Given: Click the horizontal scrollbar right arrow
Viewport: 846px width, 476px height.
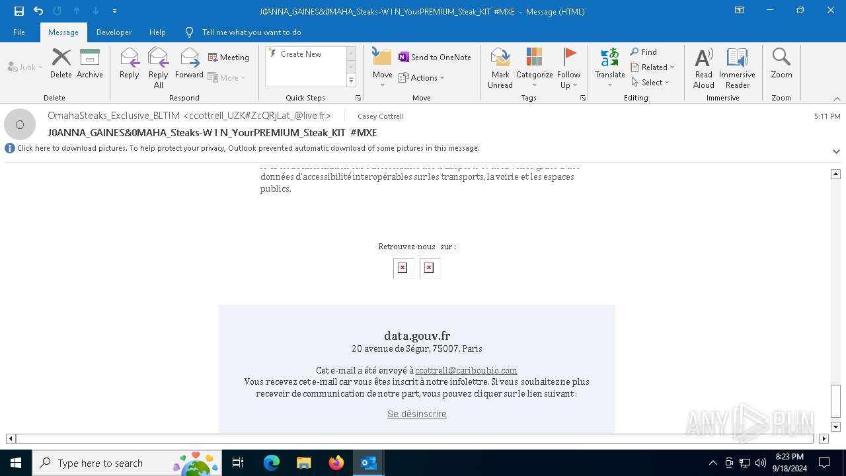Looking at the screenshot, I should [x=824, y=438].
